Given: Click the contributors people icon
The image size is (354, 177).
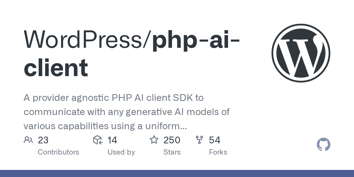Looking at the screenshot, I should click(28, 140).
